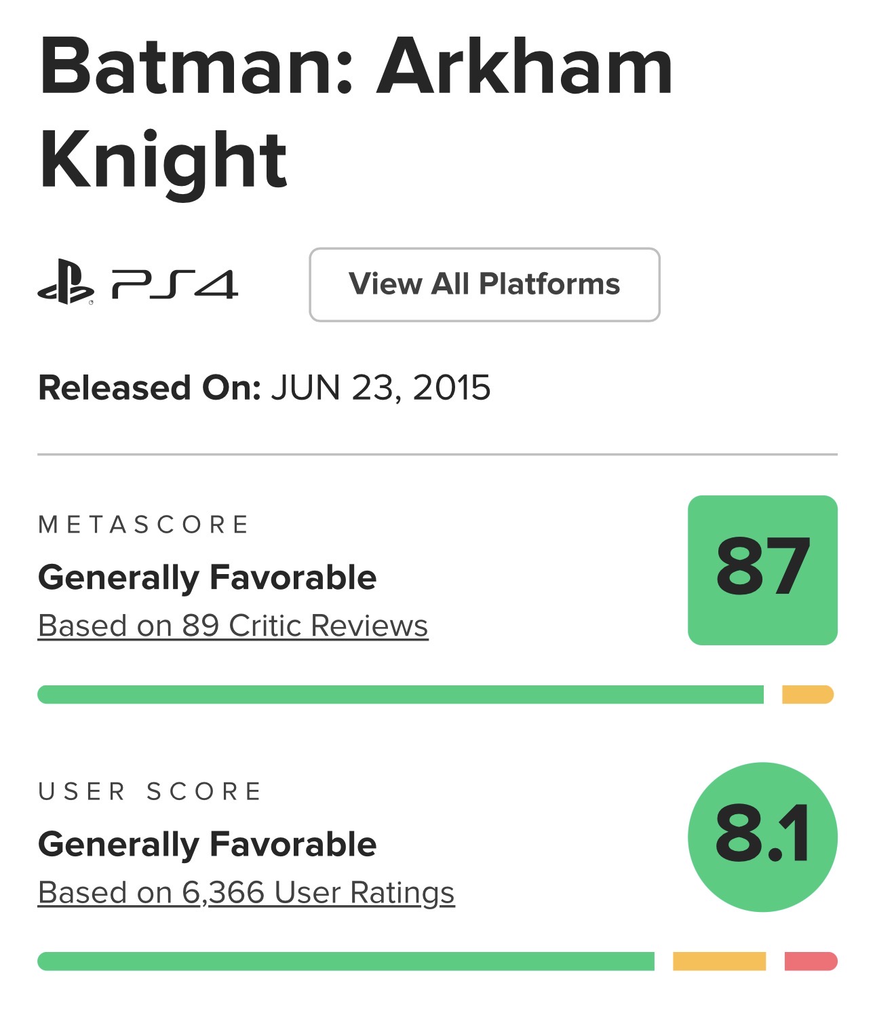Click the green Metascore 87 badge

[x=762, y=570]
